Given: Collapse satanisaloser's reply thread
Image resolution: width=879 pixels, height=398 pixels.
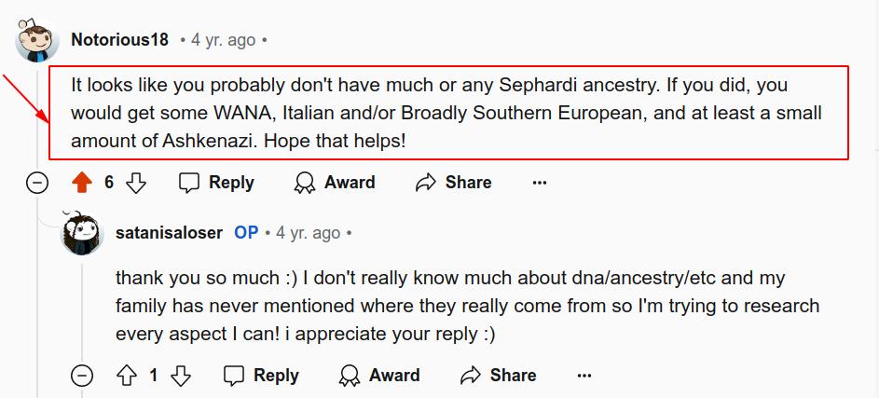Looking at the screenshot, I should [x=82, y=376].
